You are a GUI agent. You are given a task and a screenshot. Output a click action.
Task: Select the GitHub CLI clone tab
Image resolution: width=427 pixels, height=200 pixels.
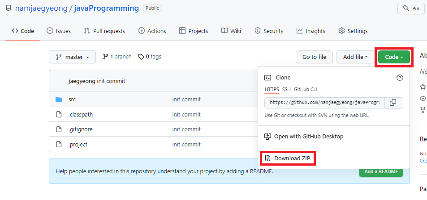[306, 90]
